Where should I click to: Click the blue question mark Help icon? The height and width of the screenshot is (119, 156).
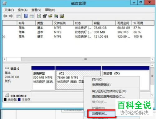pyautogui.click(x=26, y=16)
